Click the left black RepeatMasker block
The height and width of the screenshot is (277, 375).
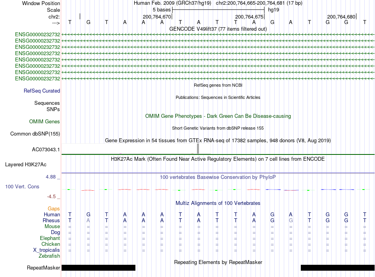[x=99, y=268]
